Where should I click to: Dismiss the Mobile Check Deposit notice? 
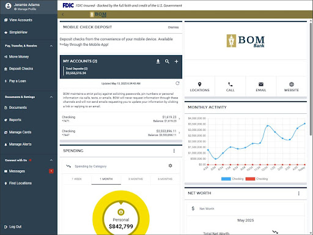[x=173, y=28]
